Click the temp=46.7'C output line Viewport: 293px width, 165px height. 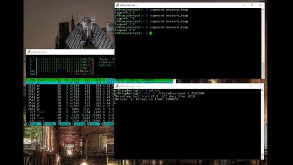tap(125, 18)
